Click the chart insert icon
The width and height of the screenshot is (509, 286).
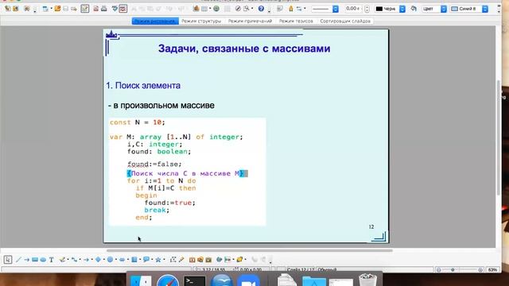pyautogui.click(x=196, y=9)
